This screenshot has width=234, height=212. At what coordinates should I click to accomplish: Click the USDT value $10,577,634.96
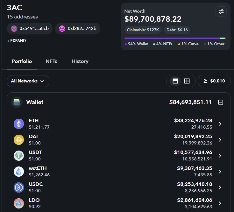click(193, 152)
